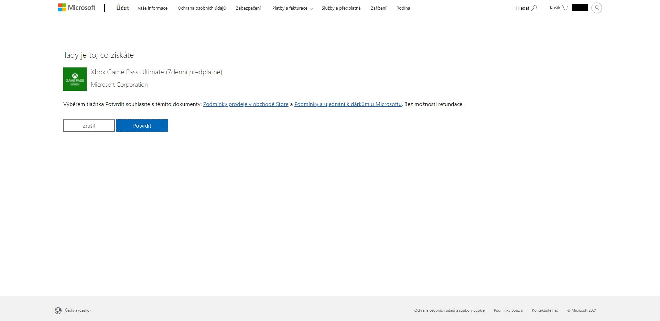Click the Hledat search label
660x321 pixels.
click(522, 8)
